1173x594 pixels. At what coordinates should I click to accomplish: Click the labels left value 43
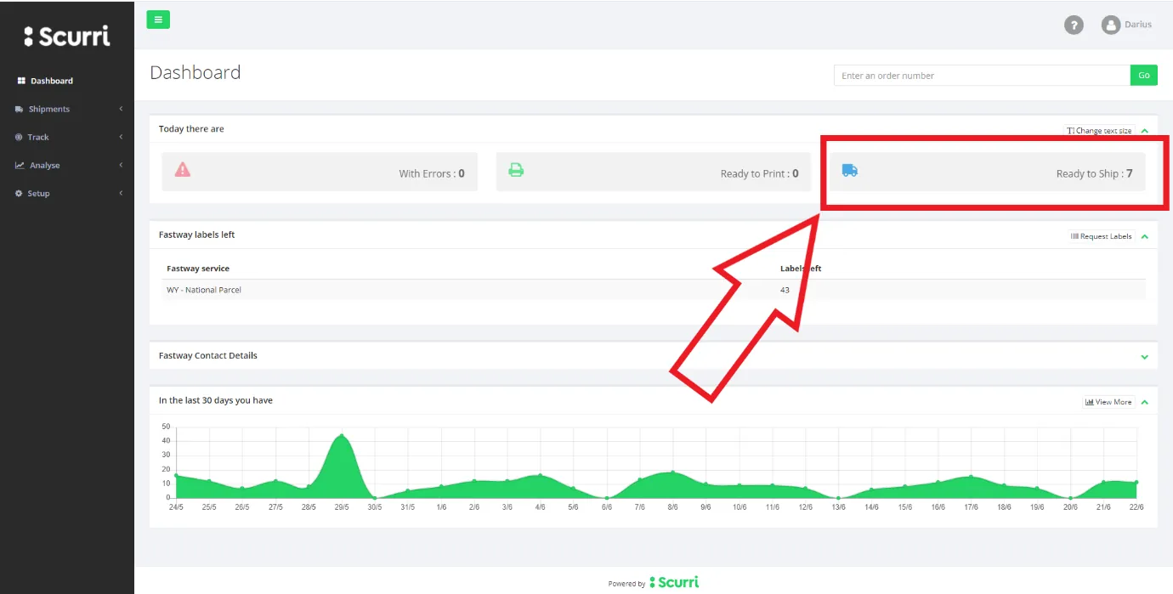[785, 290]
